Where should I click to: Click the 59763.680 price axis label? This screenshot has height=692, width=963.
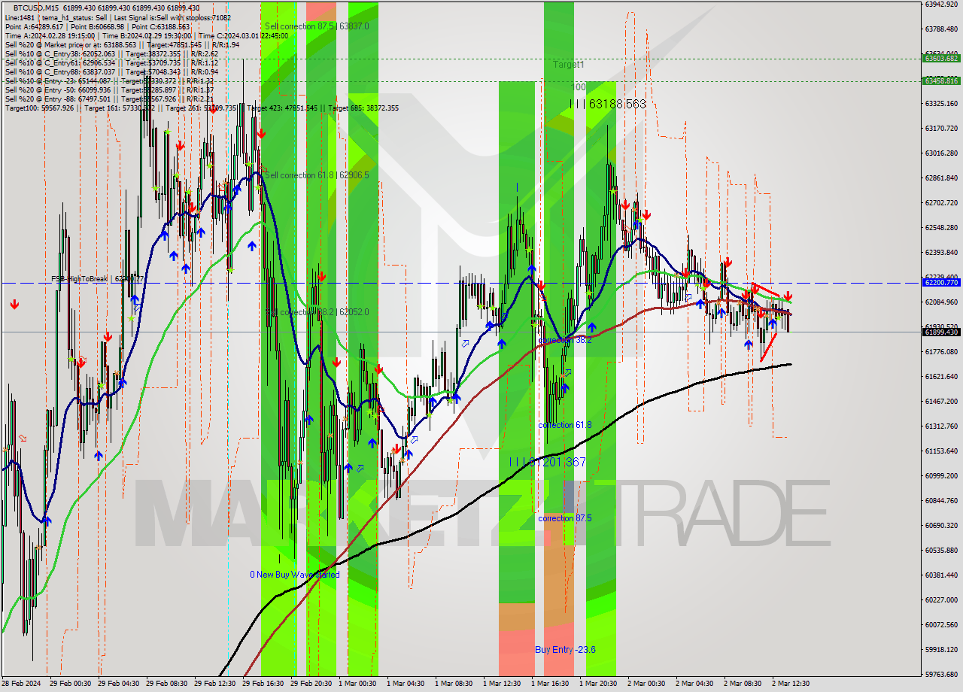(x=941, y=674)
